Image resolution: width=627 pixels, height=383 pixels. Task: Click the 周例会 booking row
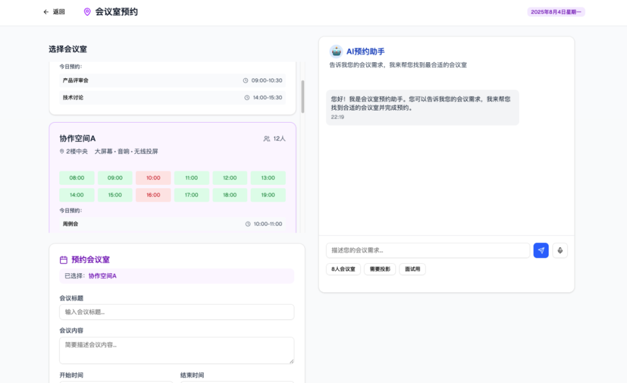pos(172,224)
